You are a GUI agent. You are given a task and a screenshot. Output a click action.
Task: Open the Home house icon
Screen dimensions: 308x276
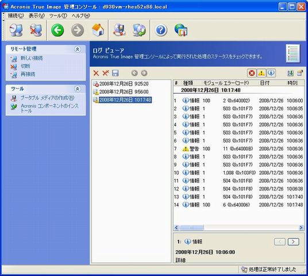(98, 30)
